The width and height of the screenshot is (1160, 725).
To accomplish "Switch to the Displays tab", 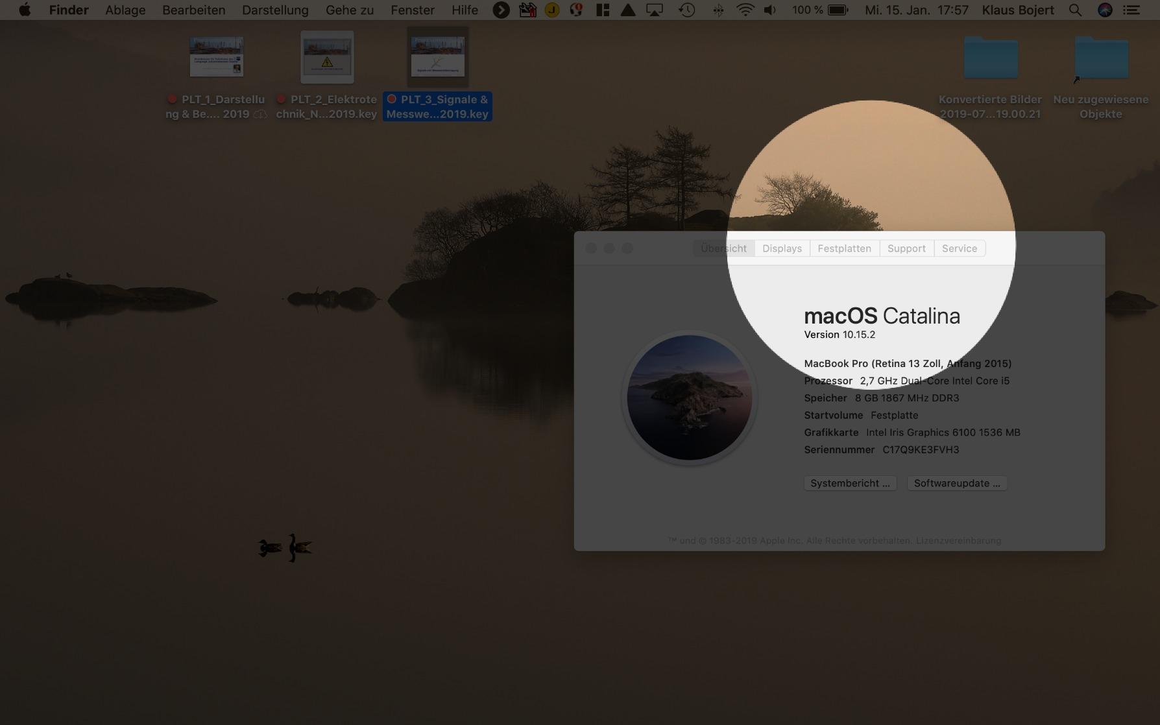I will (x=782, y=248).
